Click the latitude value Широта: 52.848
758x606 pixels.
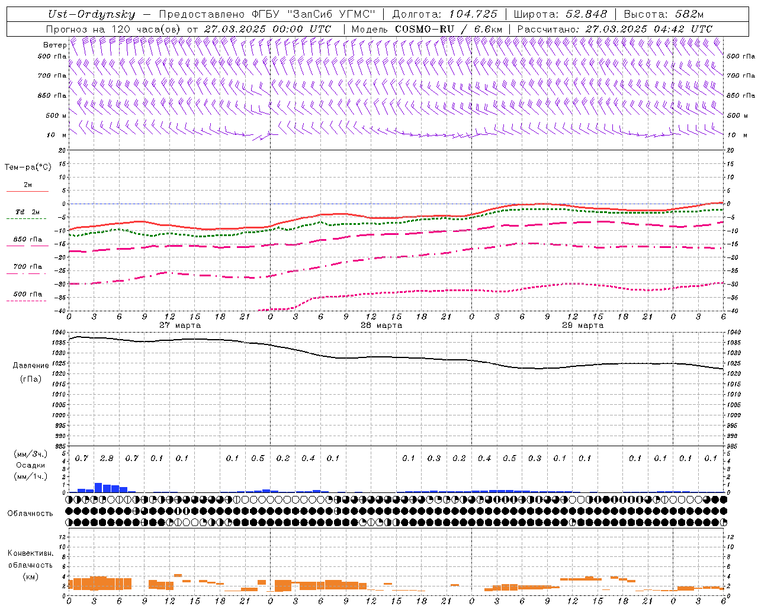coord(560,14)
